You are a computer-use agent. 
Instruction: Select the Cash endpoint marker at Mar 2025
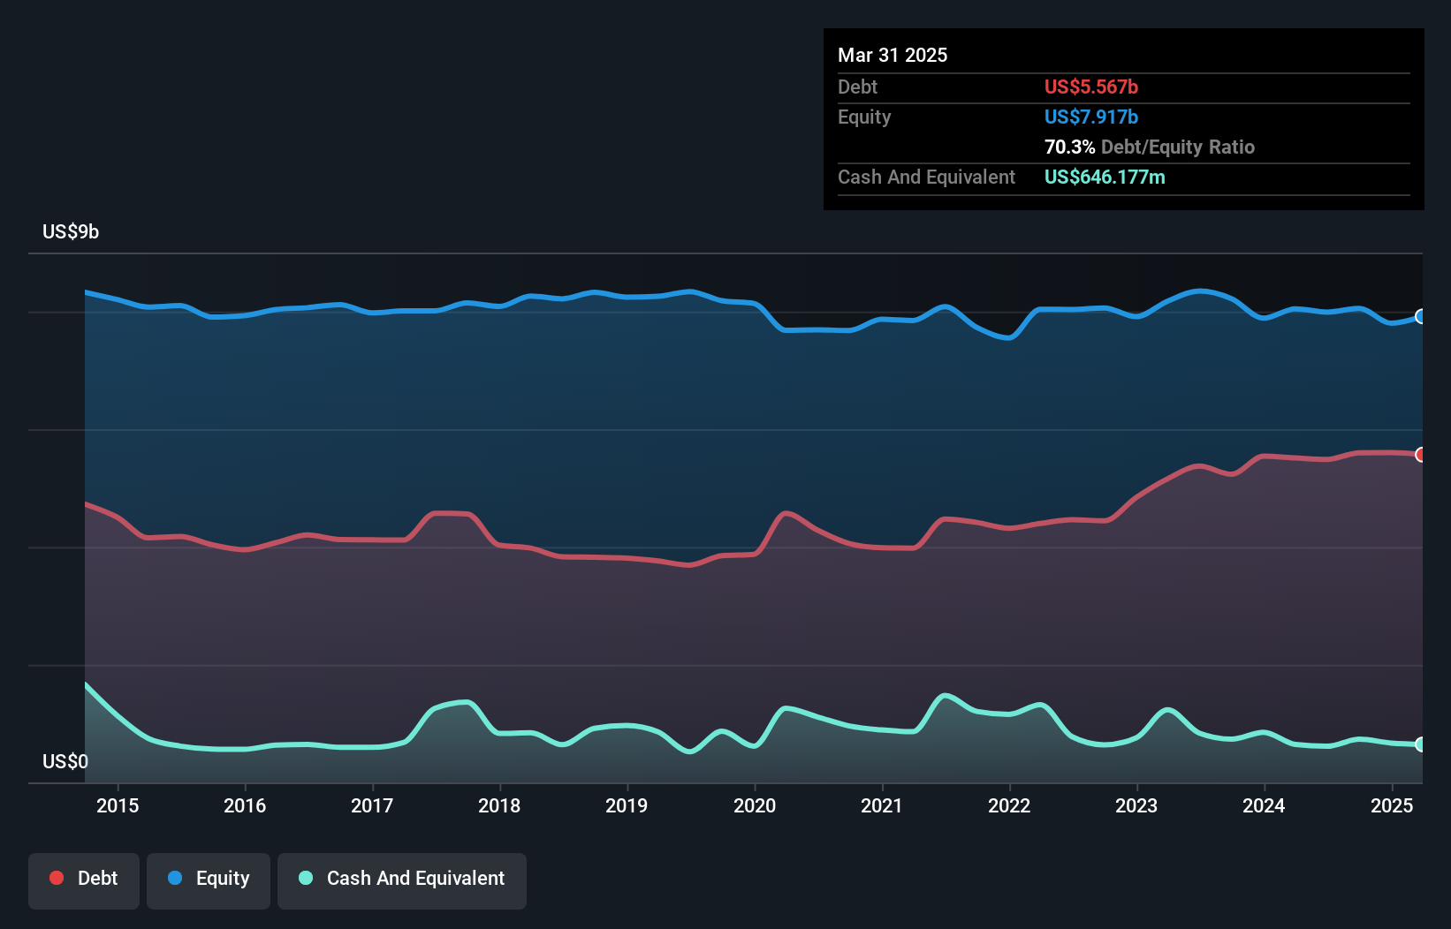pos(1421,744)
